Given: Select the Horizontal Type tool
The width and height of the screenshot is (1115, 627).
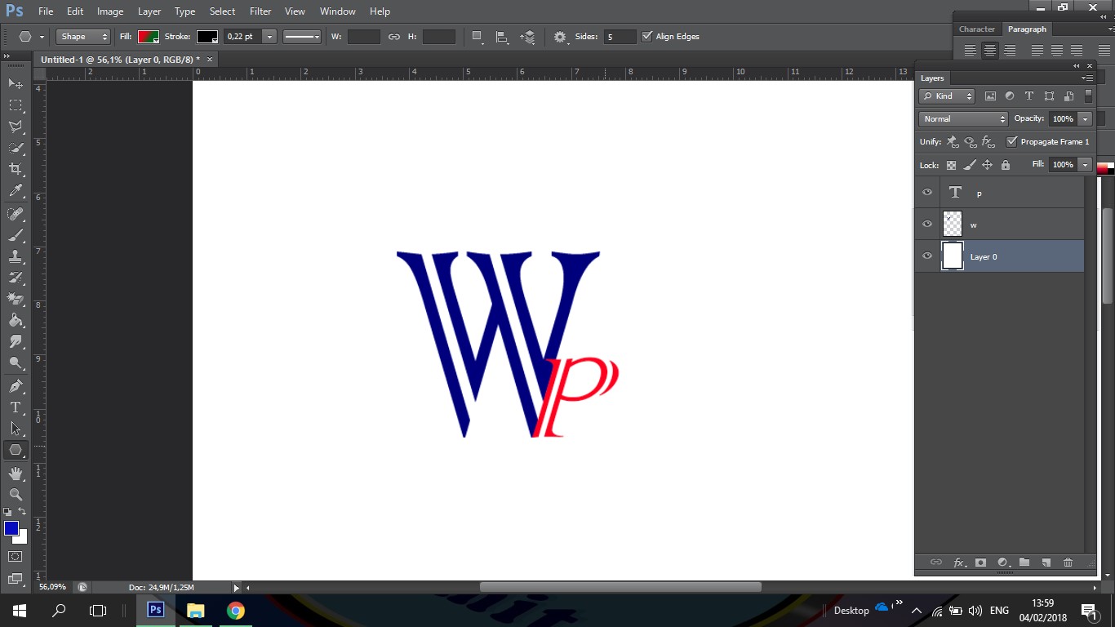Looking at the screenshot, I should [16, 407].
